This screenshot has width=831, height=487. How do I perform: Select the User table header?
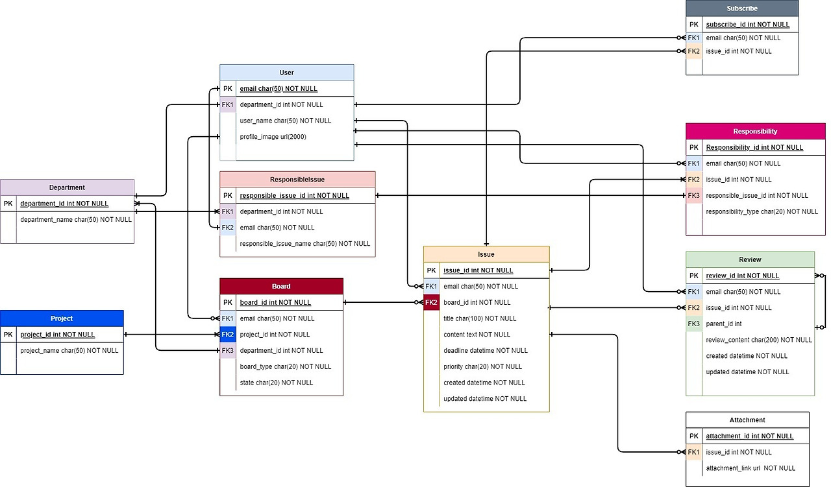tap(287, 73)
